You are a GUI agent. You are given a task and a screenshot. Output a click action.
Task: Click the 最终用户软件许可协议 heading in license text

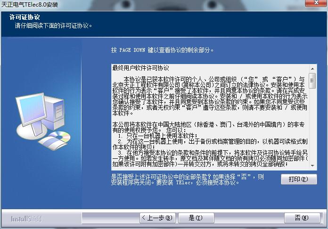(x=140, y=68)
